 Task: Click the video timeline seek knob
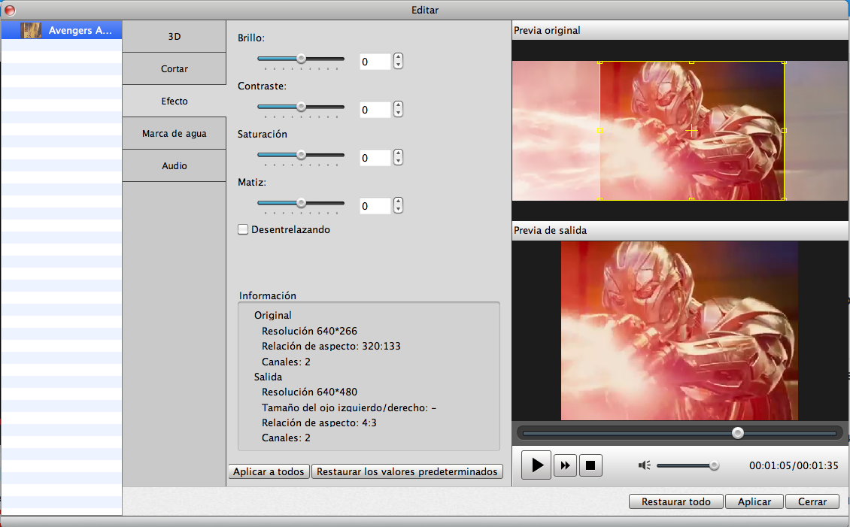pyautogui.click(x=738, y=433)
